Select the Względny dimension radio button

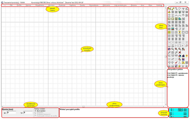(35, 112)
